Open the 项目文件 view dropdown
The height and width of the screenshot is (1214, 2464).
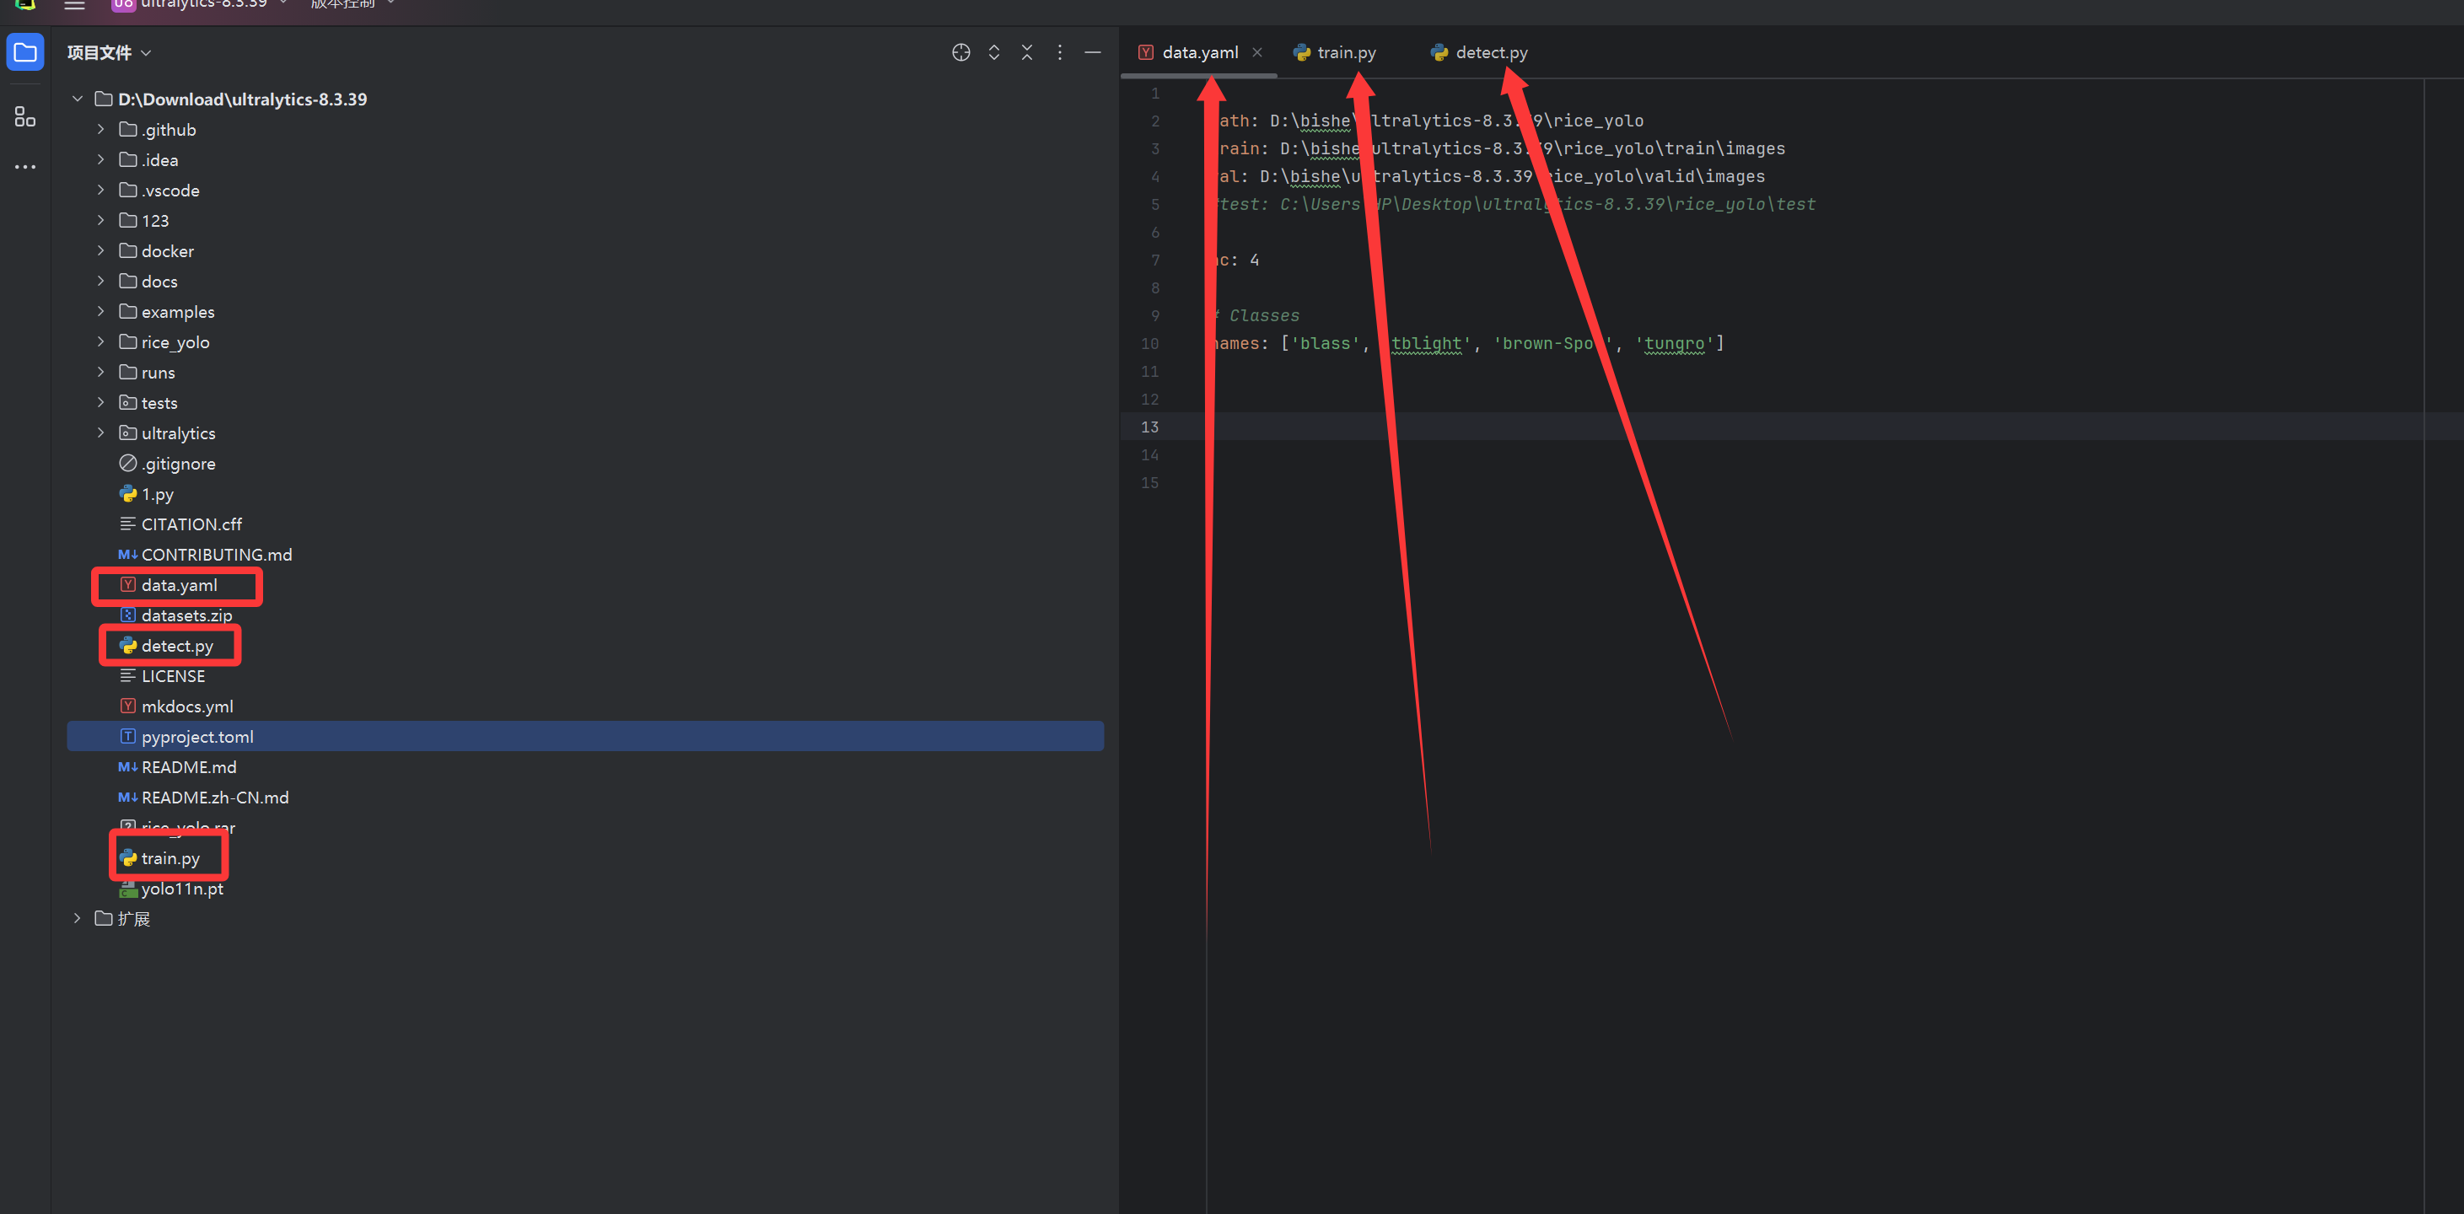[x=109, y=52]
